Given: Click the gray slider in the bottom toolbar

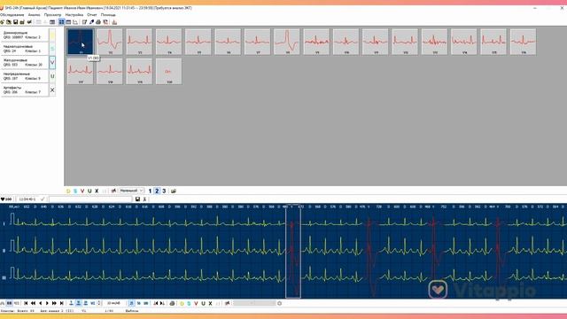Looking at the screenshot, I should (x=254, y=303).
